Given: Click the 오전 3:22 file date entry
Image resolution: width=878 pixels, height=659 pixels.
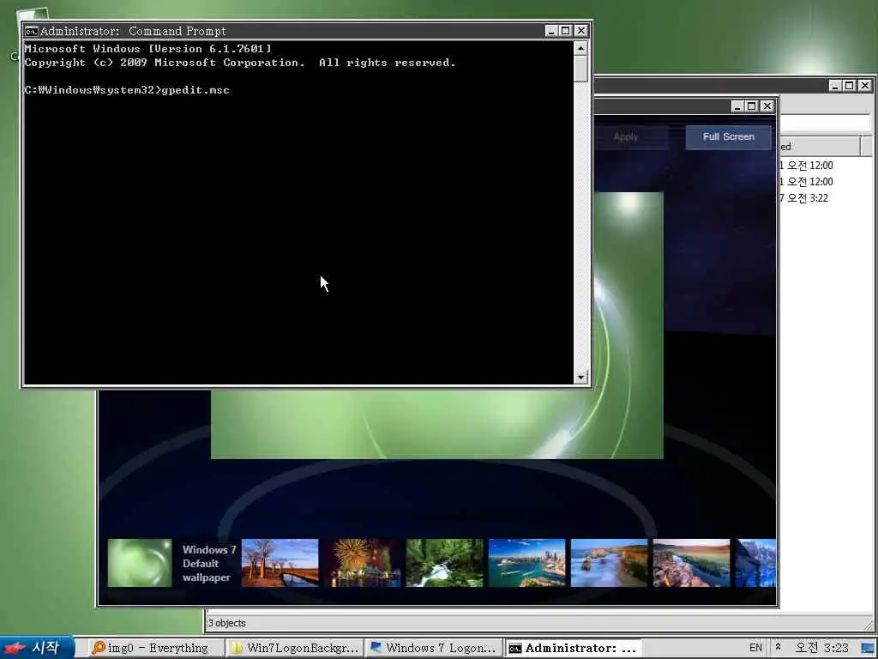Looking at the screenshot, I should 803,198.
